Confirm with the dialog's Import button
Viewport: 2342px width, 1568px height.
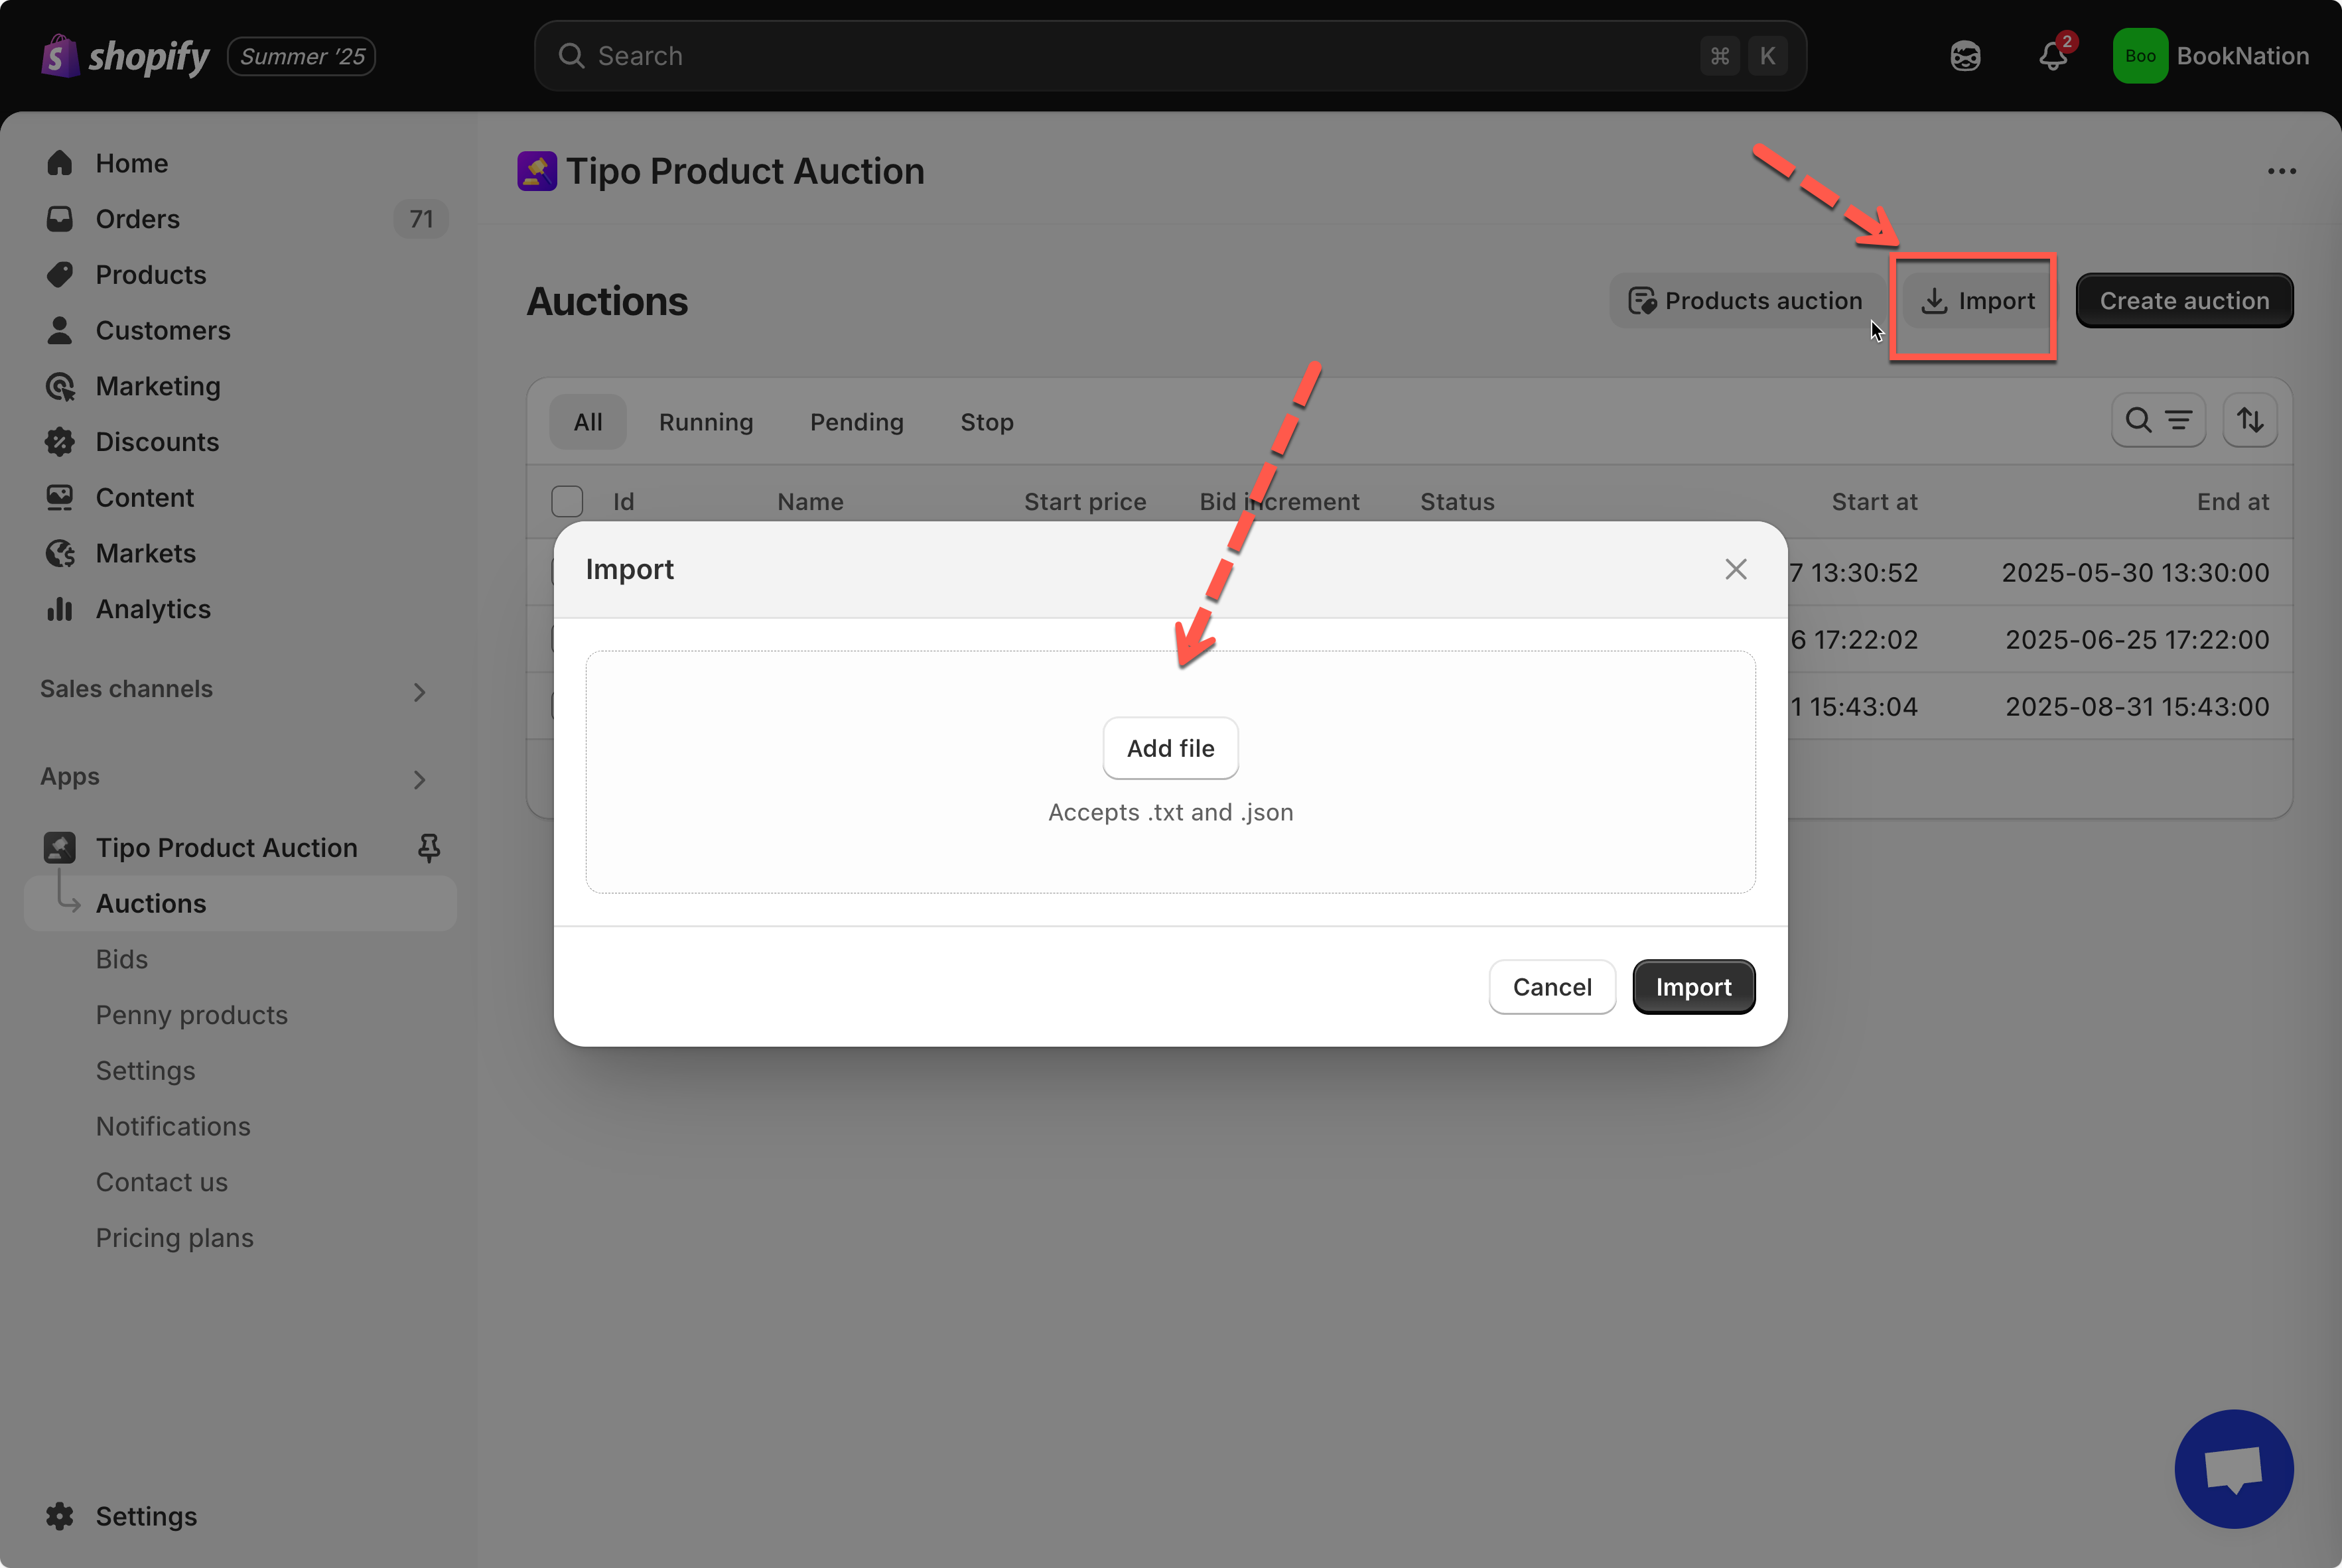pyautogui.click(x=1692, y=987)
